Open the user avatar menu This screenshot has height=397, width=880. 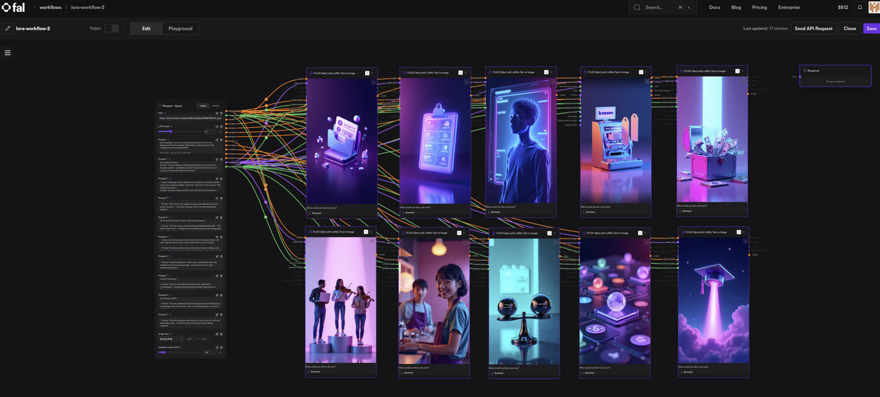[x=874, y=8]
